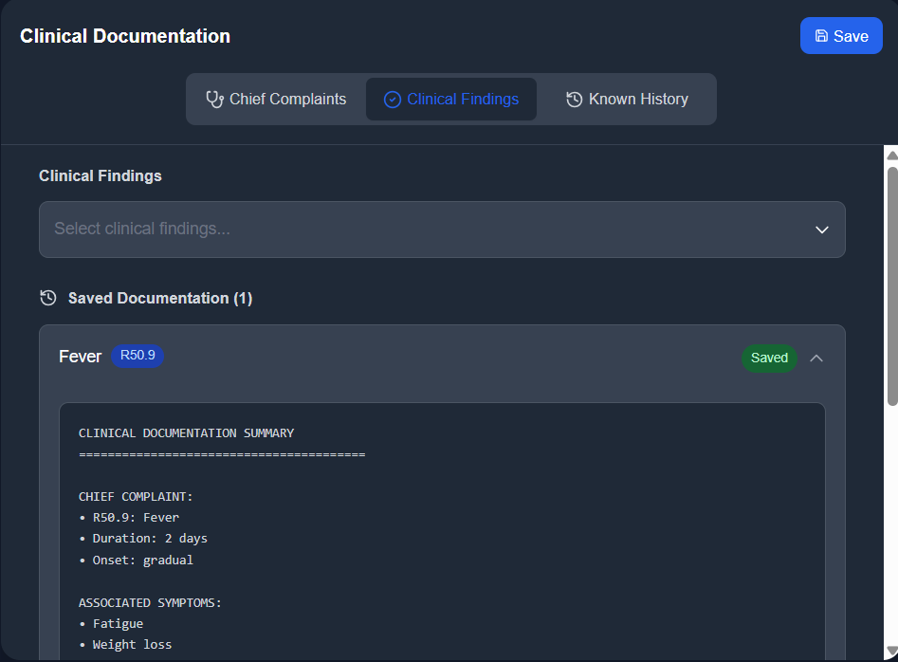Screen dimensions: 898x662
Task: Click the Saved Documentation (1) heading
Action: click(160, 299)
